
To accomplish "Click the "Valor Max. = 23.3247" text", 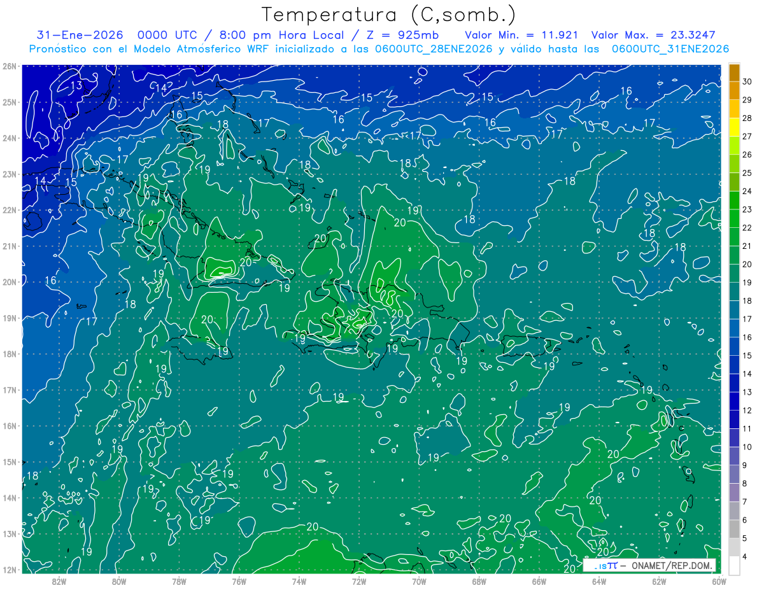I will (x=654, y=35).
